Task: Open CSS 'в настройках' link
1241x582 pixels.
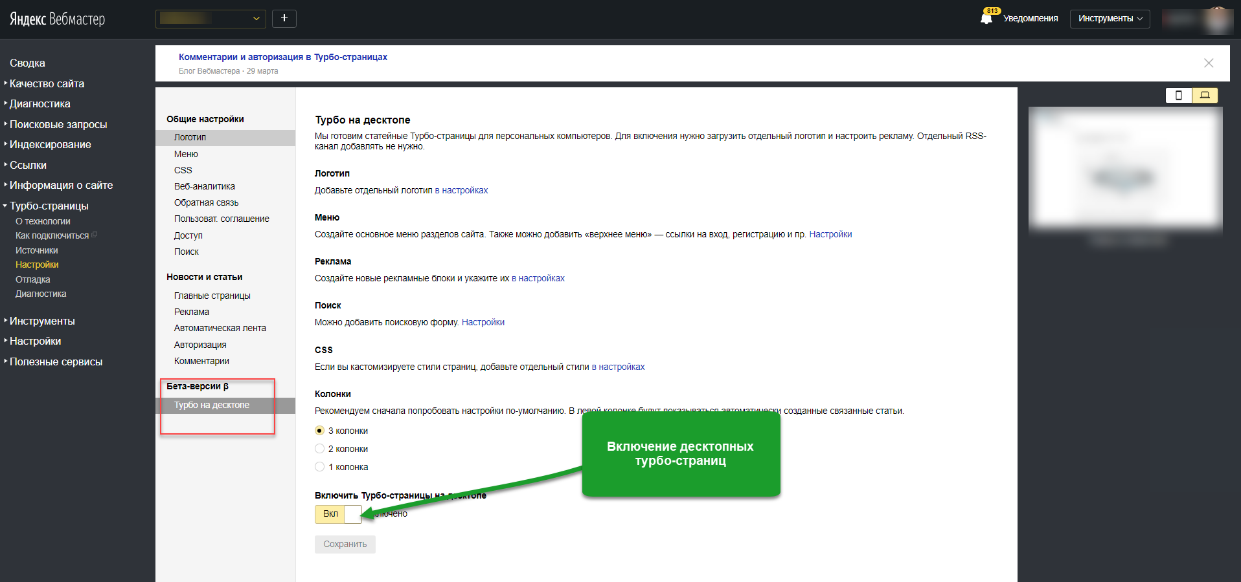Action: pyautogui.click(x=618, y=367)
